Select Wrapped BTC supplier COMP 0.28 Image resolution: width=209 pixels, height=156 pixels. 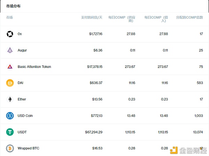132,148
